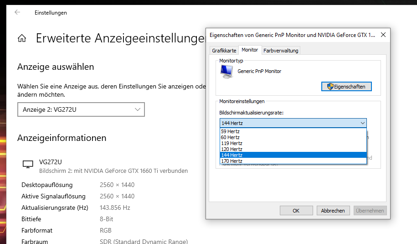Open settings home via house icon
This screenshot has height=244, width=417.
22,38
